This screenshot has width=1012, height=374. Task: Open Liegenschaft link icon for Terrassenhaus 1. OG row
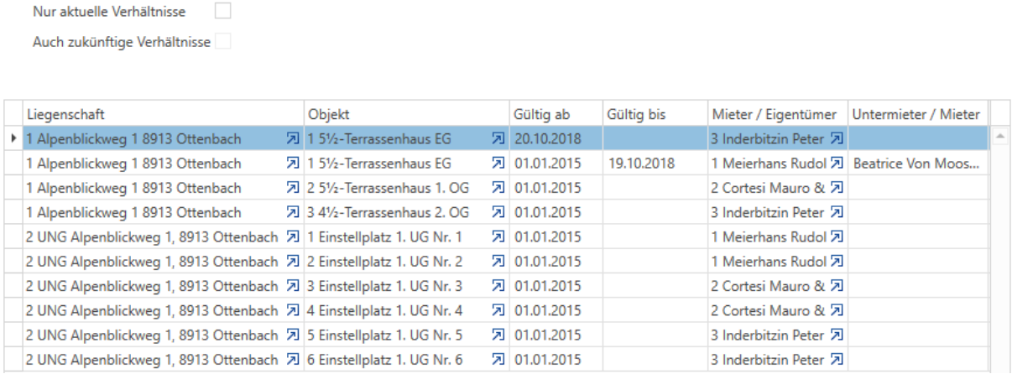(x=292, y=188)
